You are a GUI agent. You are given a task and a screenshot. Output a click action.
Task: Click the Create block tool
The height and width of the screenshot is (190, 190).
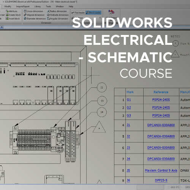tap(13, 15)
